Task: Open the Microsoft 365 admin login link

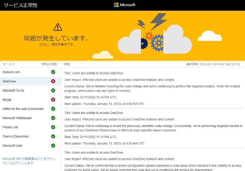Action: point(29,161)
